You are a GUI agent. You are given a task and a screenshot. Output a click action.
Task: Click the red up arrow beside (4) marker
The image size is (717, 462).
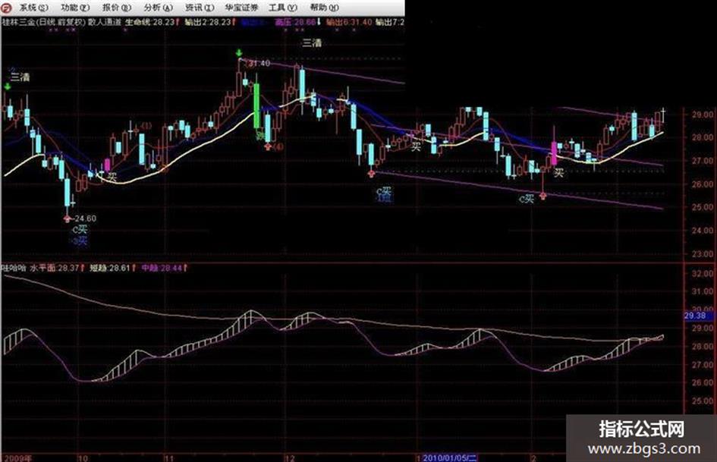[x=269, y=146]
